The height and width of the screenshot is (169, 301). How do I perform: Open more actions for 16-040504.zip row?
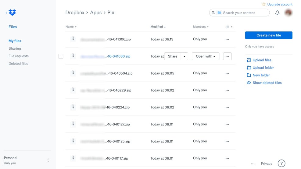227,73
